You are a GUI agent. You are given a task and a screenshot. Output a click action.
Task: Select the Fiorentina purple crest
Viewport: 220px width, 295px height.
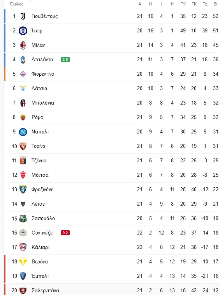click(23, 74)
